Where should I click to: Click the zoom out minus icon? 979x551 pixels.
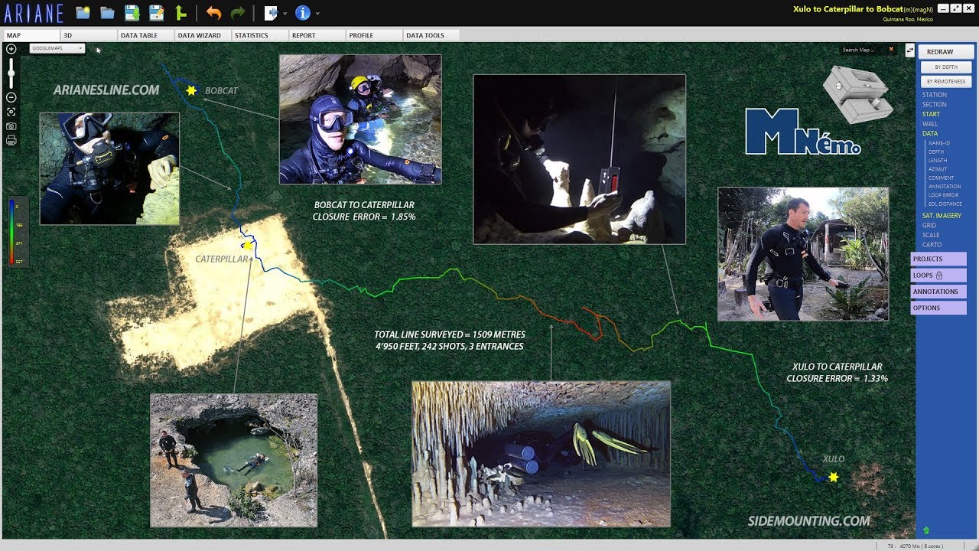11,97
